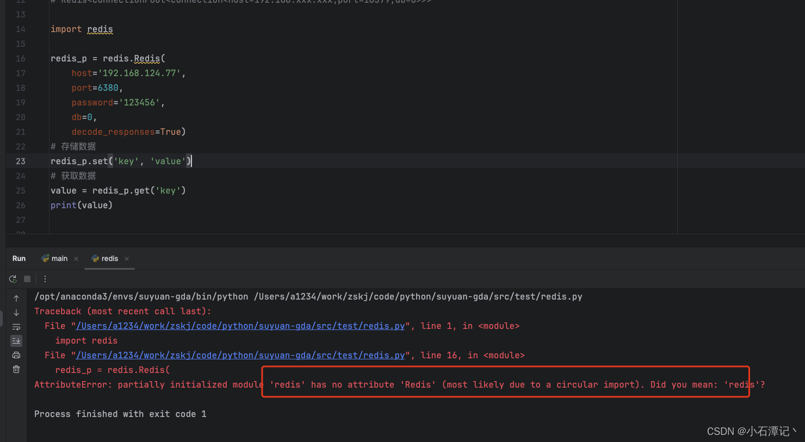Close the redis run tab
Viewport: 805px width, 442px height.
[x=127, y=259]
